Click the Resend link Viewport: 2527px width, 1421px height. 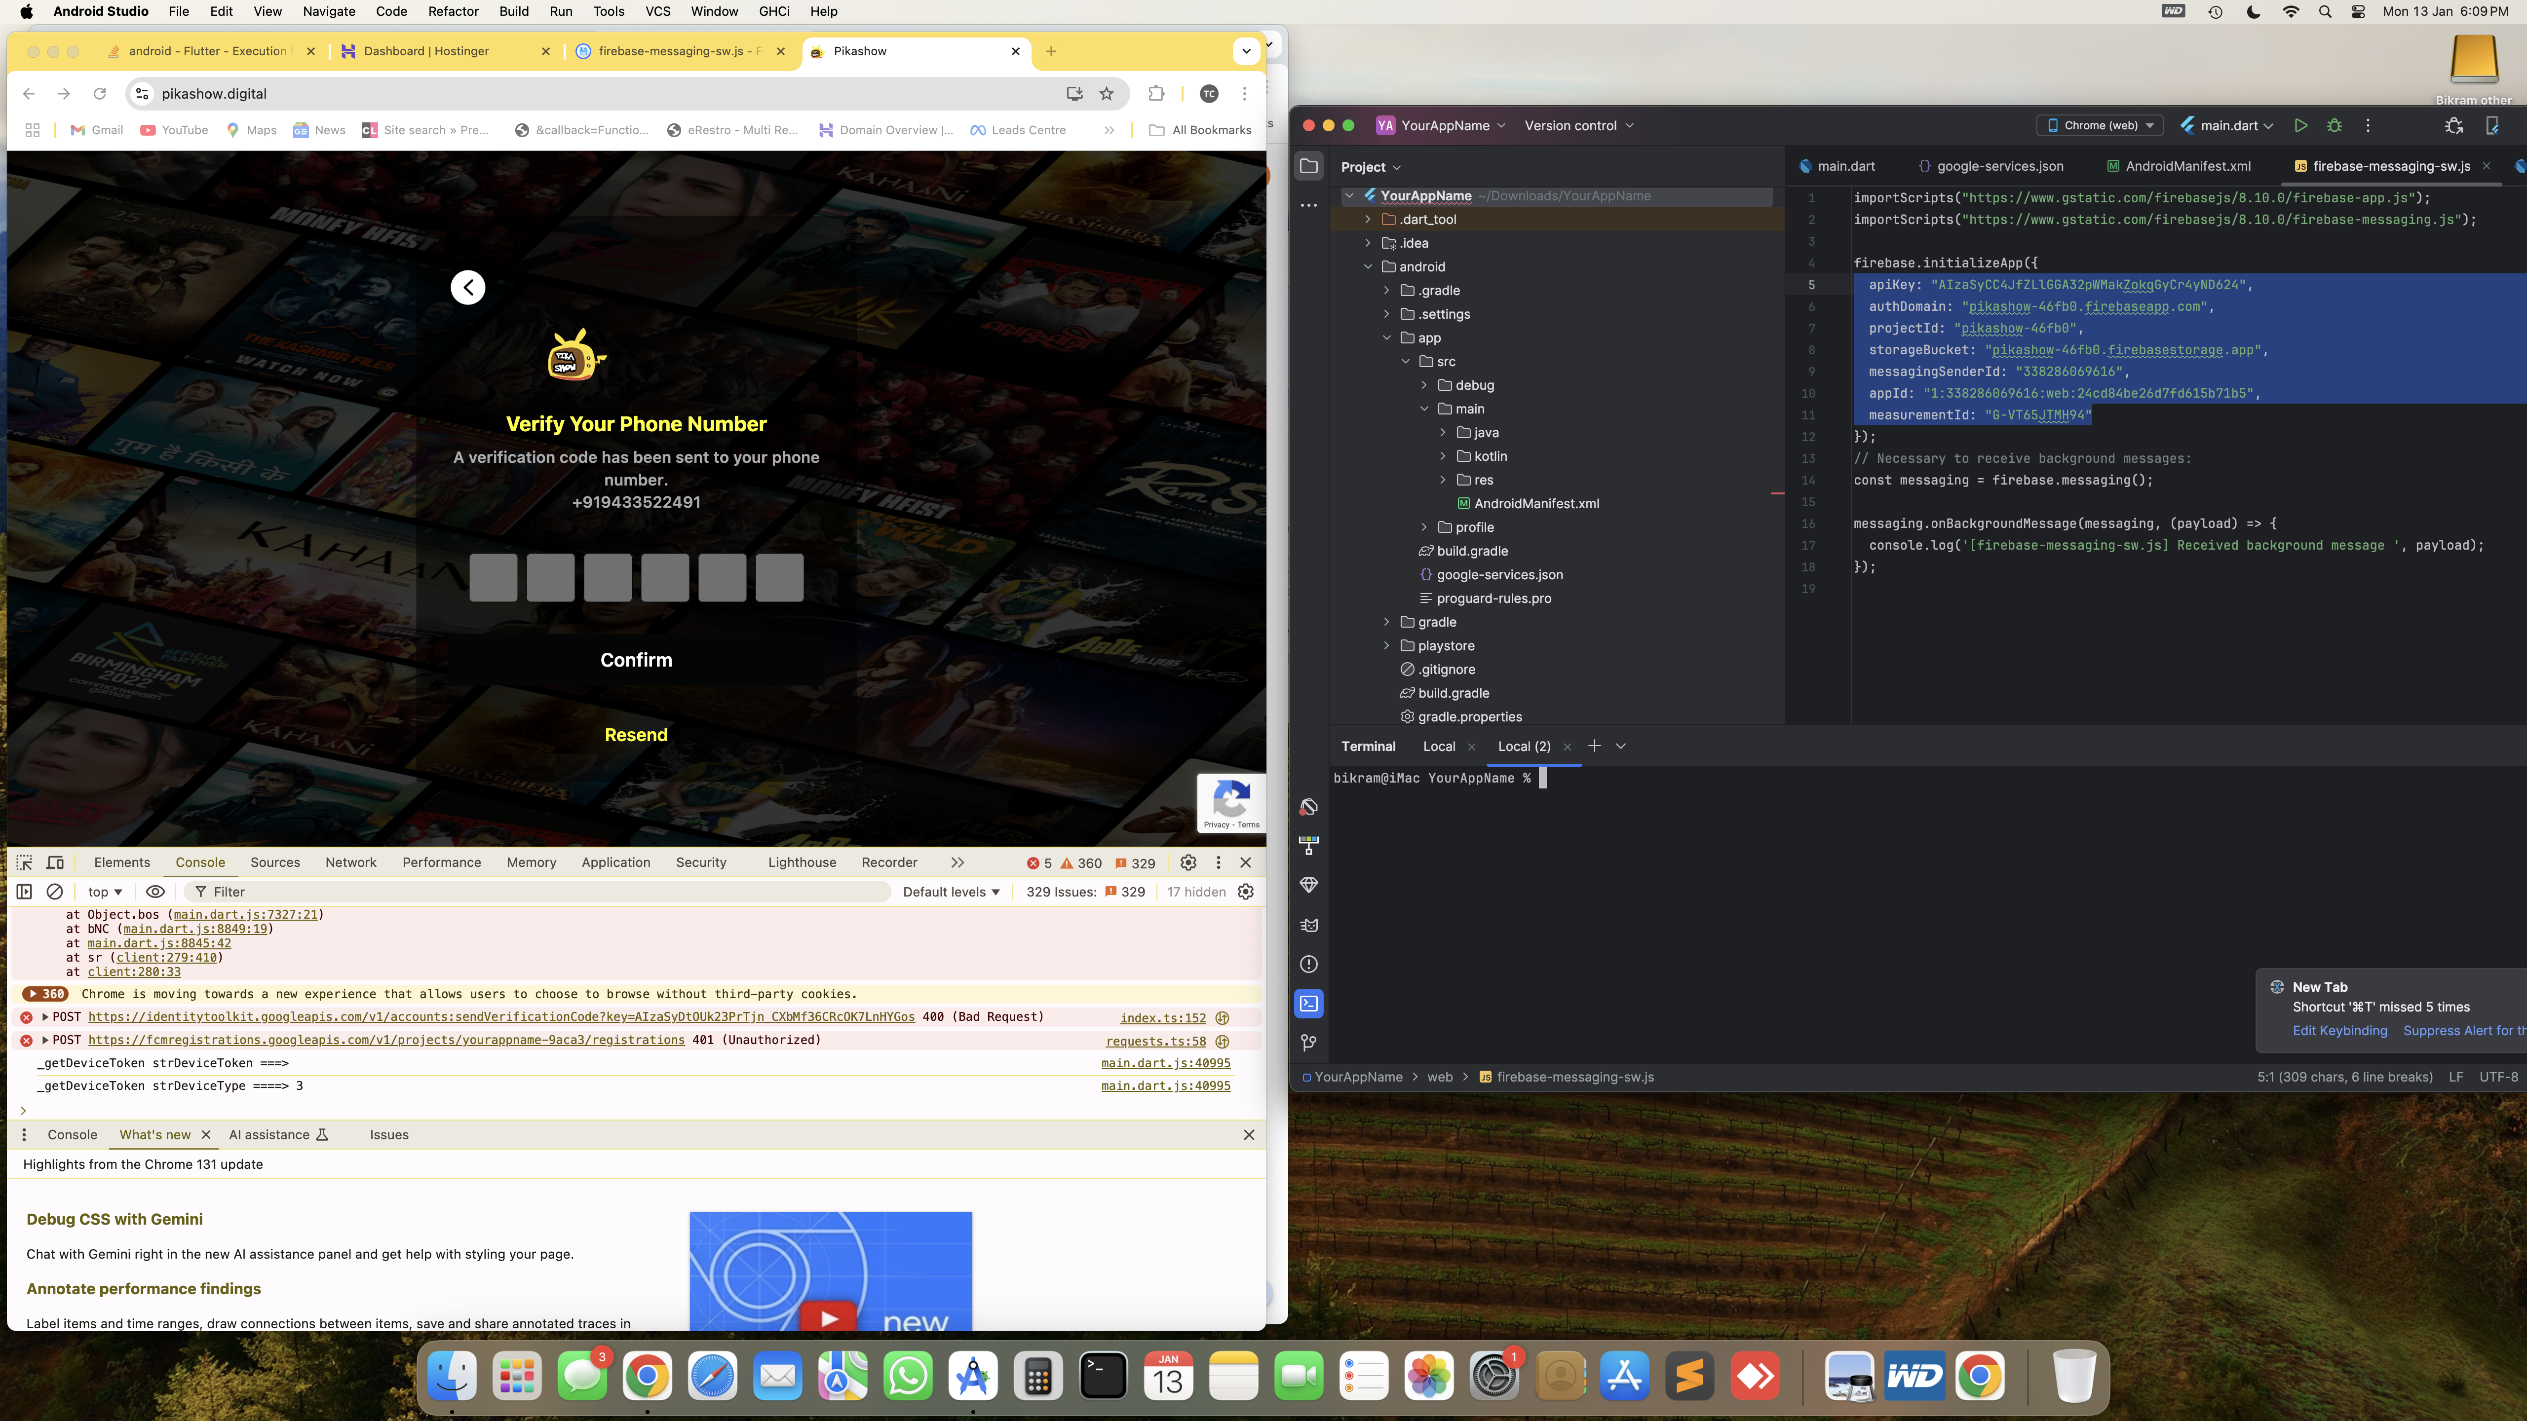coord(636,736)
